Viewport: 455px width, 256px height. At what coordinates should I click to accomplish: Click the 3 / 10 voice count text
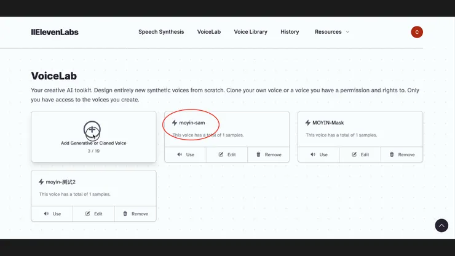coord(93,151)
